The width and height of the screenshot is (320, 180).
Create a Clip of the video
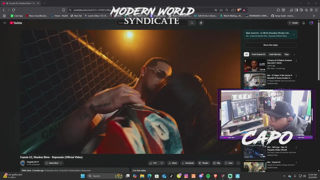[x=216, y=163]
